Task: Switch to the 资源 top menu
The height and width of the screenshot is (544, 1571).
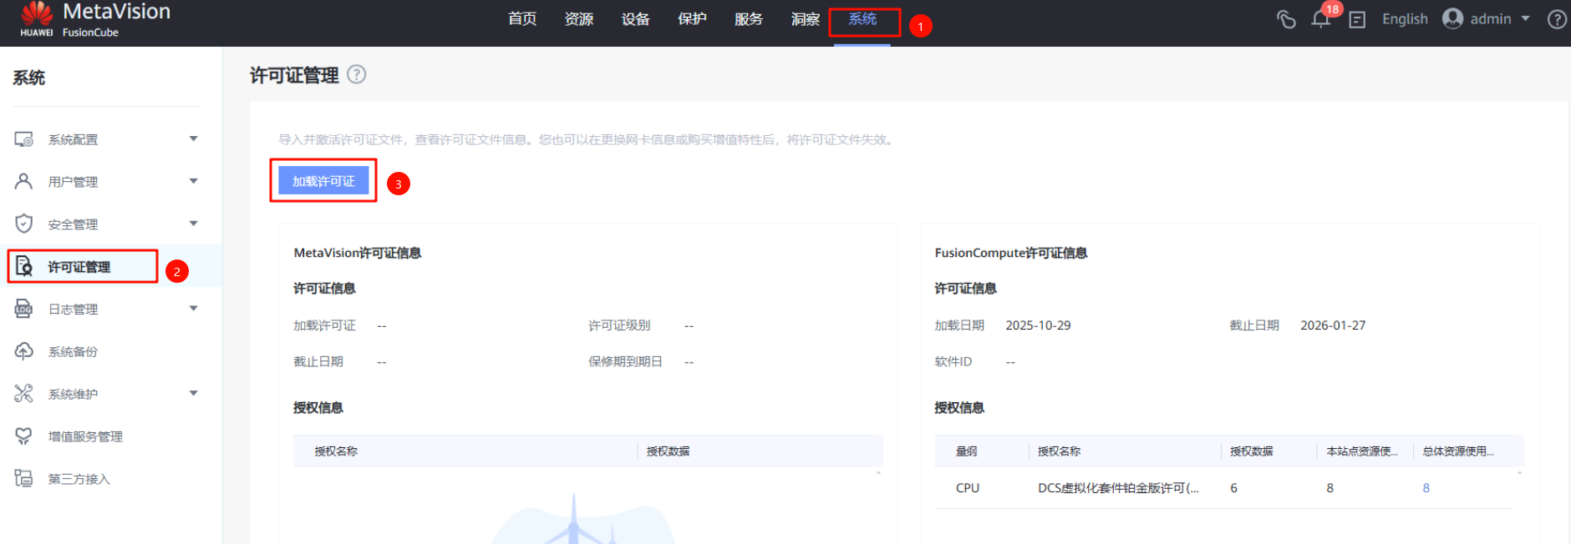Action: (x=578, y=19)
